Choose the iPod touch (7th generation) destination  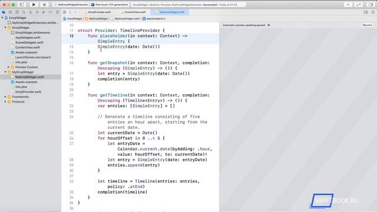110,5
